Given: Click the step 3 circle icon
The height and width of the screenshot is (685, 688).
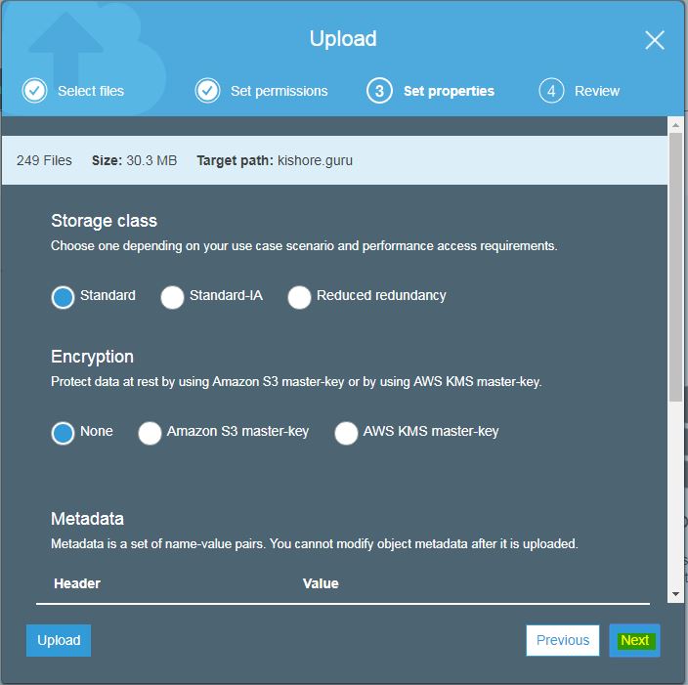Looking at the screenshot, I should tap(379, 91).
